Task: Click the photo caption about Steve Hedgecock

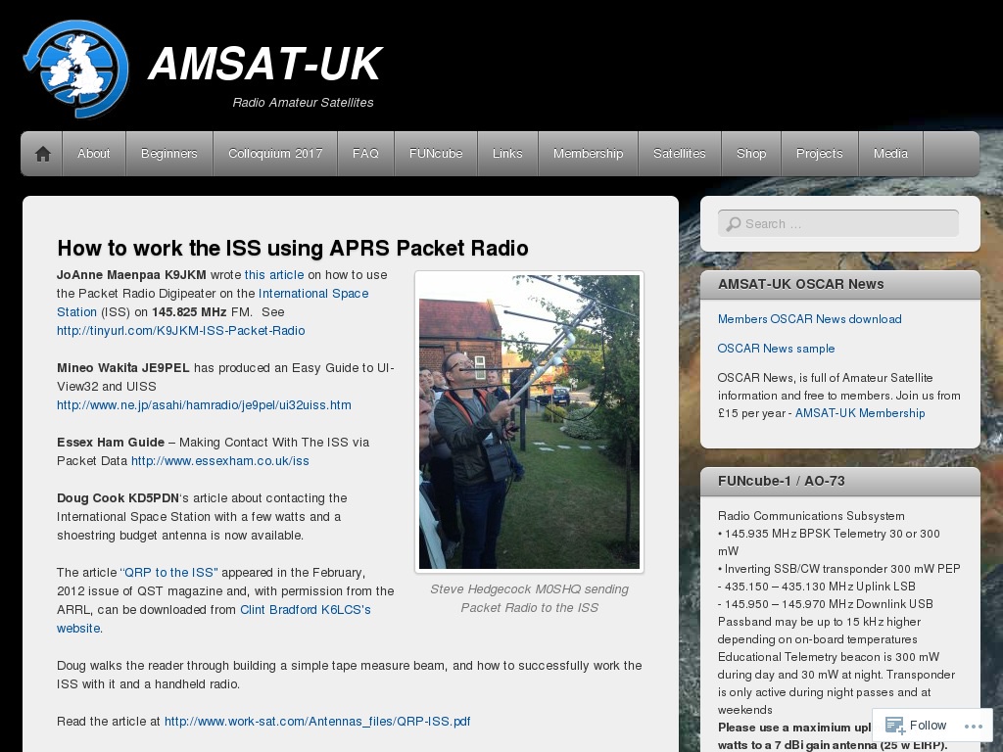Action: pos(529,598)
